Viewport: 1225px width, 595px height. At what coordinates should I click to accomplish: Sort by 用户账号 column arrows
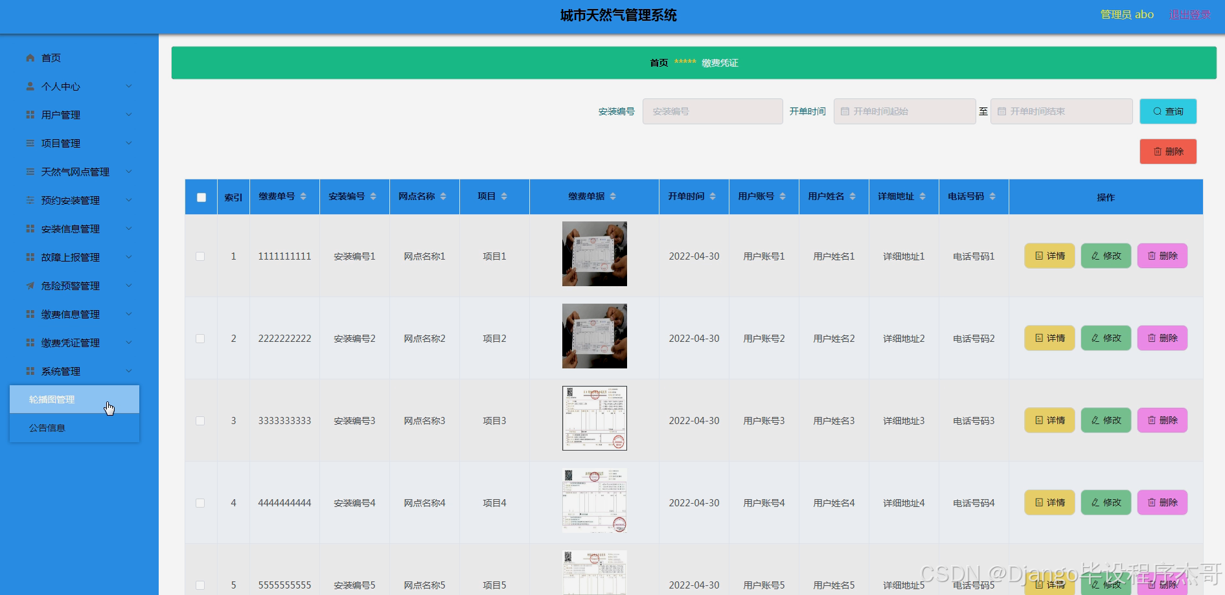point(783,196)
